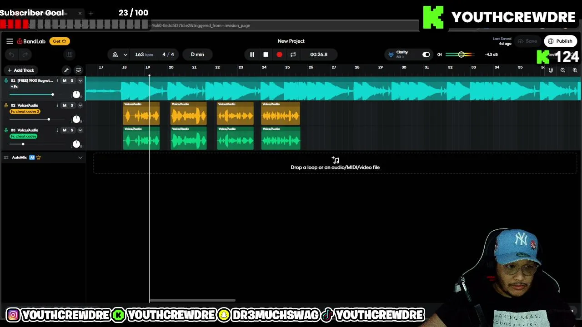This screenshot has height=327, width=582.
Task: Open track 01 three-dot options
Action: [57, 81]
